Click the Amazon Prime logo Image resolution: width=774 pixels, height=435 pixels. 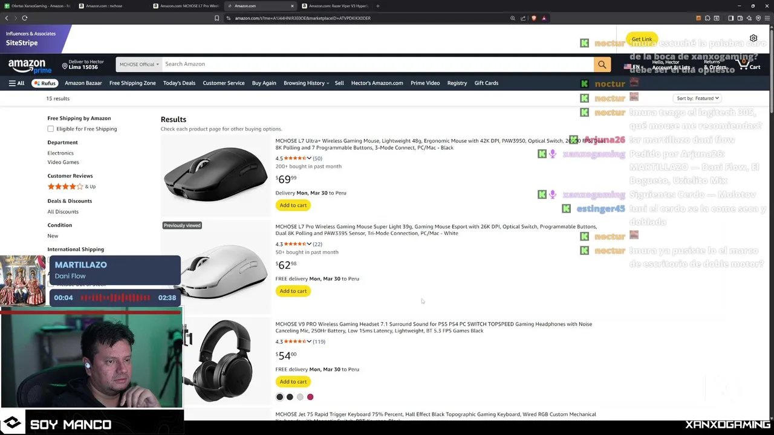(27, 66)
